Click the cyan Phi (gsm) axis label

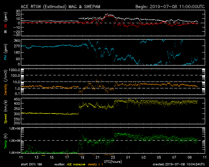pyautogui.click(x=6, y=52)
